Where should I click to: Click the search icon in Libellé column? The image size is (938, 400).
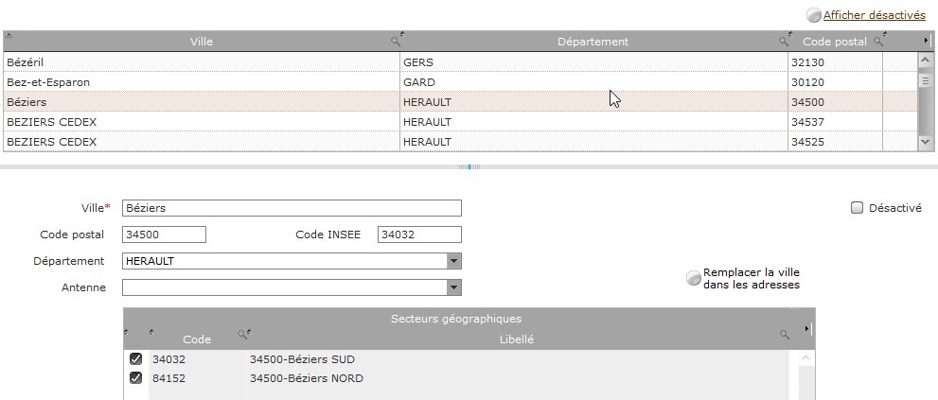785,335
